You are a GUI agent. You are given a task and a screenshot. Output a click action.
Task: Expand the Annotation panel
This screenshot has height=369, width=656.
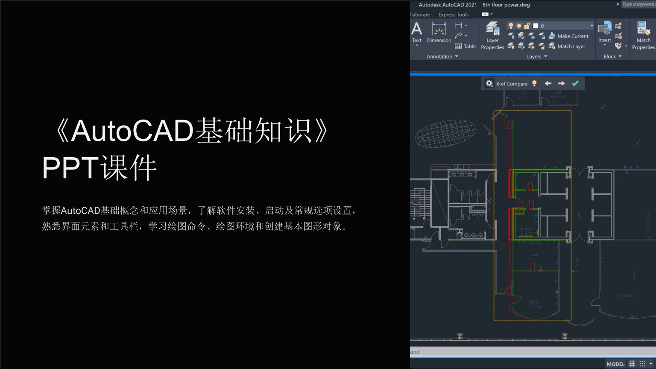[x=442, y=56]
